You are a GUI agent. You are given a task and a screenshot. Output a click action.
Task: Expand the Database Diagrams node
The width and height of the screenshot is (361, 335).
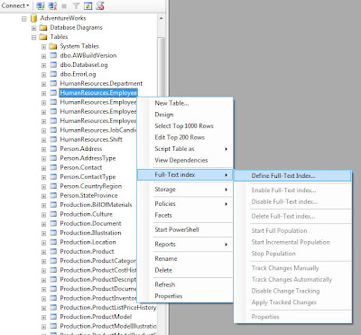[33, 28]
